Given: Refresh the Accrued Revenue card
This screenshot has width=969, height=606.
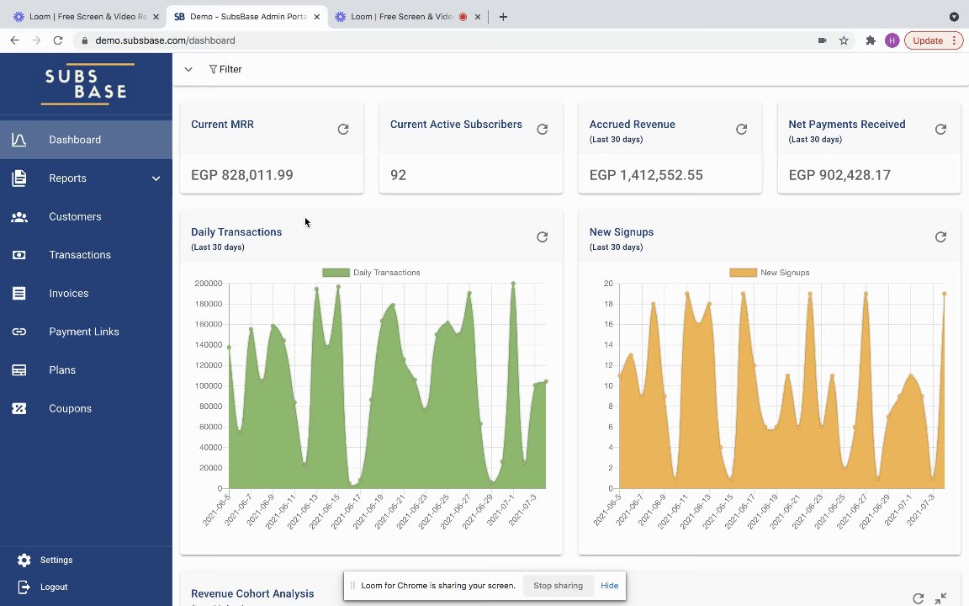Looking at the screenshot, I should (x=742, y=130).
